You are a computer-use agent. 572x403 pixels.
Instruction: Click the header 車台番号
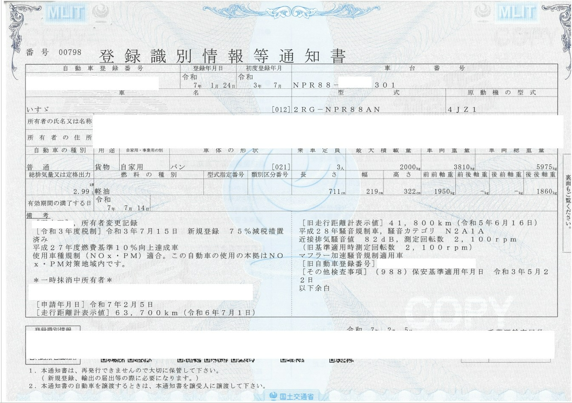tap(424, 68)
